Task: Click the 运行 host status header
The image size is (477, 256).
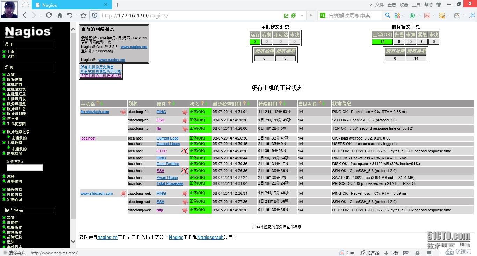Action: coord(255,35)
